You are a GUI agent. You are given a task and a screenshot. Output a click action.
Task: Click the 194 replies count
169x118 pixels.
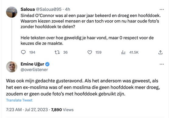[32, 52]
